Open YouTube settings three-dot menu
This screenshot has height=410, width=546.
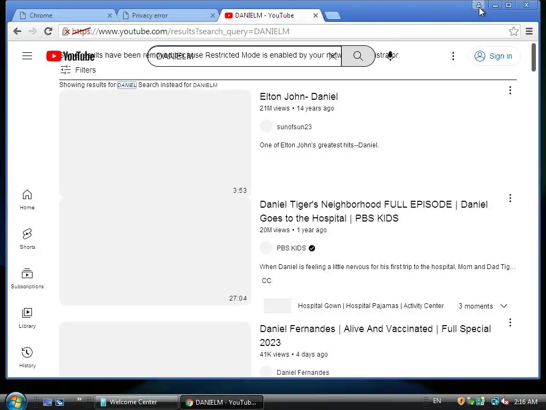453,56
